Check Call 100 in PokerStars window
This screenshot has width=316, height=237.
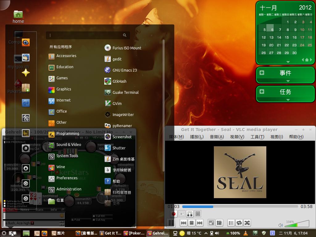94,216
